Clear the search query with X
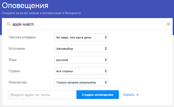Screen dimensions: 174x107 coord(168,24)
